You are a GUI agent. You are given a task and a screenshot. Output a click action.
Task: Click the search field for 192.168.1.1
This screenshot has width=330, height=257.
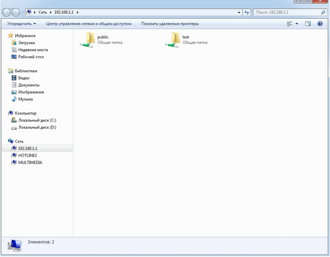pyautogui.click(x=287, y=13)
